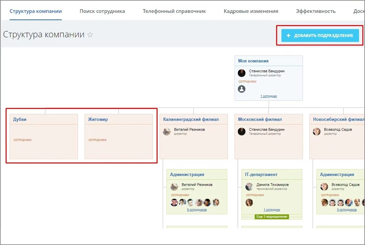This screenshot has width=365, height=245.
Task: Expand "Еще 3 подразделения" under IT-департамент
Action: (x=272, y=217)
